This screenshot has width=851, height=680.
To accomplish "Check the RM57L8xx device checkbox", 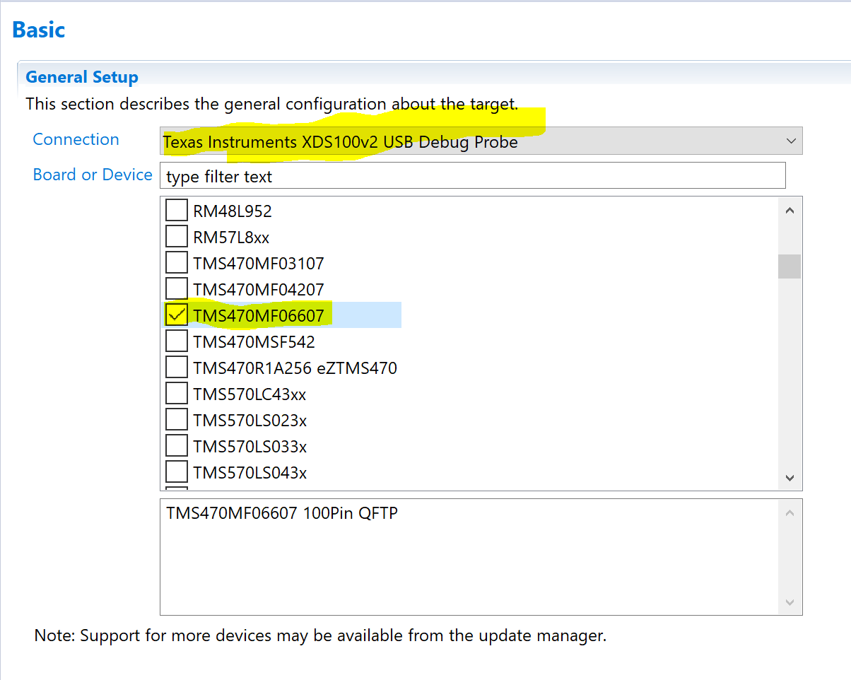I will 177,237.
